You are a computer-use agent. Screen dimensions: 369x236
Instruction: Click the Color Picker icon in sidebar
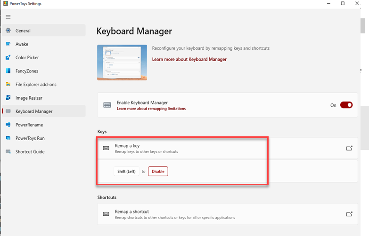tap(8, 58)
